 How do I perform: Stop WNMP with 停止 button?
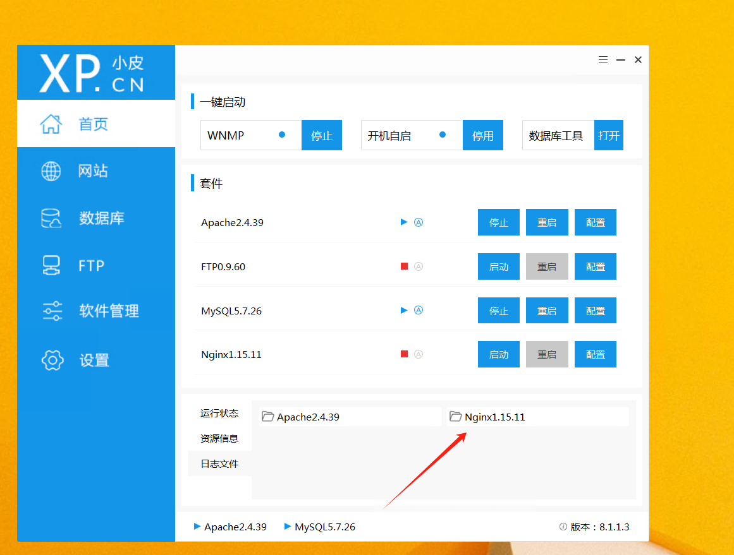coord(322,135)
